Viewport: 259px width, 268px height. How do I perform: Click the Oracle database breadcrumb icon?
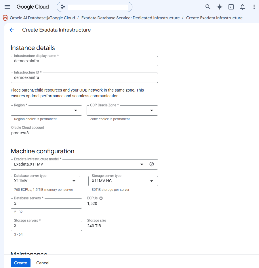coord(5,18)
